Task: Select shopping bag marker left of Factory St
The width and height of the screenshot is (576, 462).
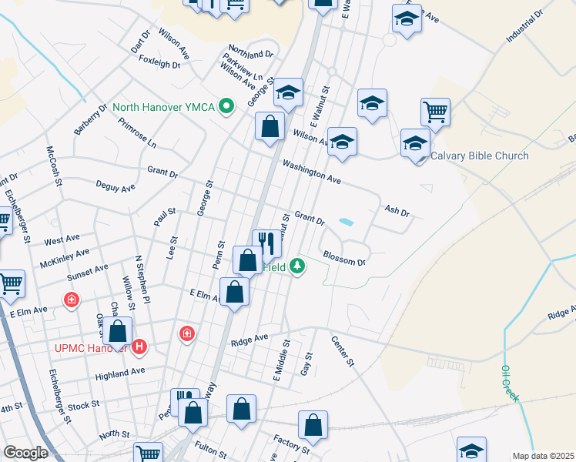Action: [x=241, y=410]
